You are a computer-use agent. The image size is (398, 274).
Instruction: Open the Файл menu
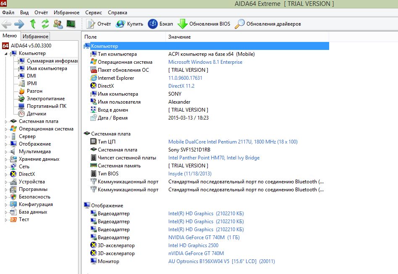pos(8,13)
